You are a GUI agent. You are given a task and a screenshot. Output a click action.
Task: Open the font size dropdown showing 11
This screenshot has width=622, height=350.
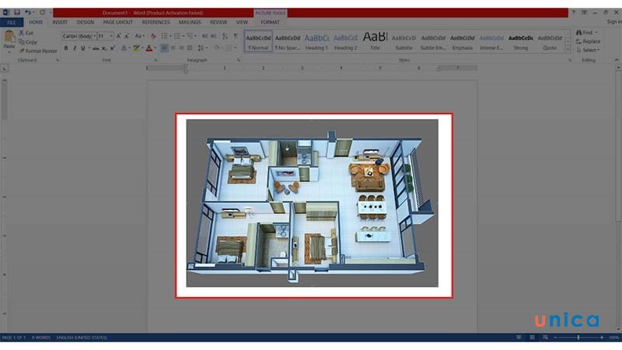point(105,37)
